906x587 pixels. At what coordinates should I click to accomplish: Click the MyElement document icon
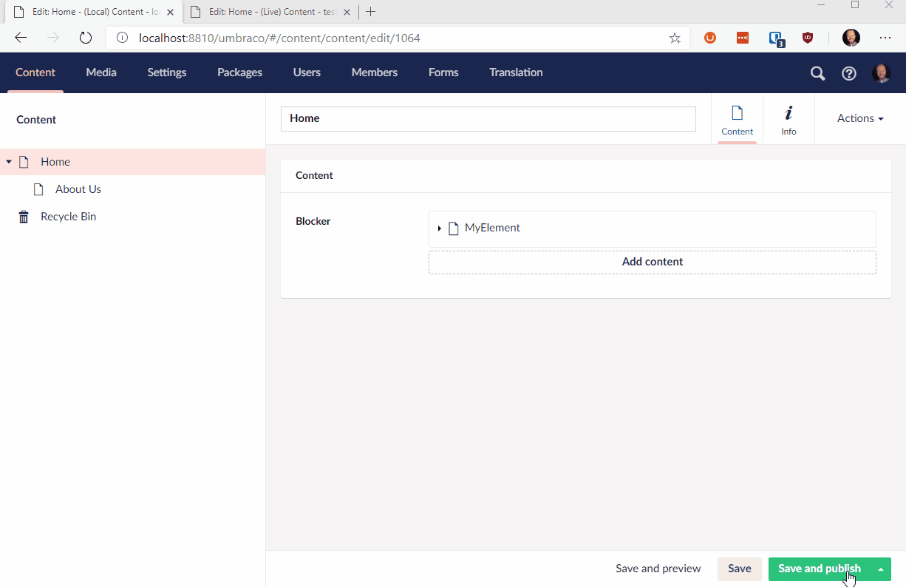453,228
